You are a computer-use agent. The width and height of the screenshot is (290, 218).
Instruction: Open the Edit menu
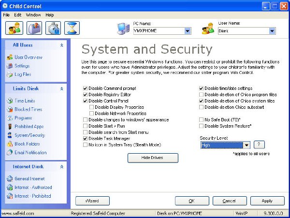click(18, 15)
